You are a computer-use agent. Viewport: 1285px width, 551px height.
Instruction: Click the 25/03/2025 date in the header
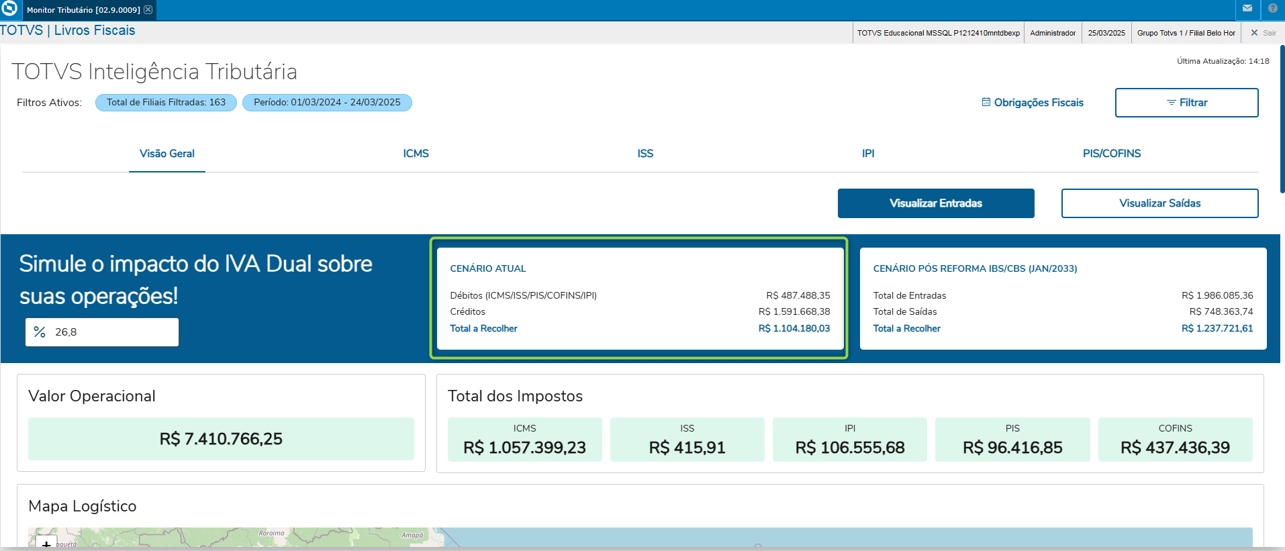[1106, 33]
